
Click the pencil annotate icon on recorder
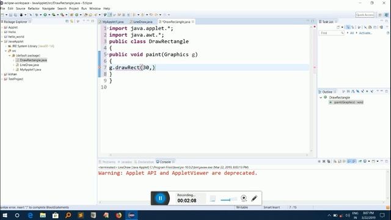pos(254,198)
